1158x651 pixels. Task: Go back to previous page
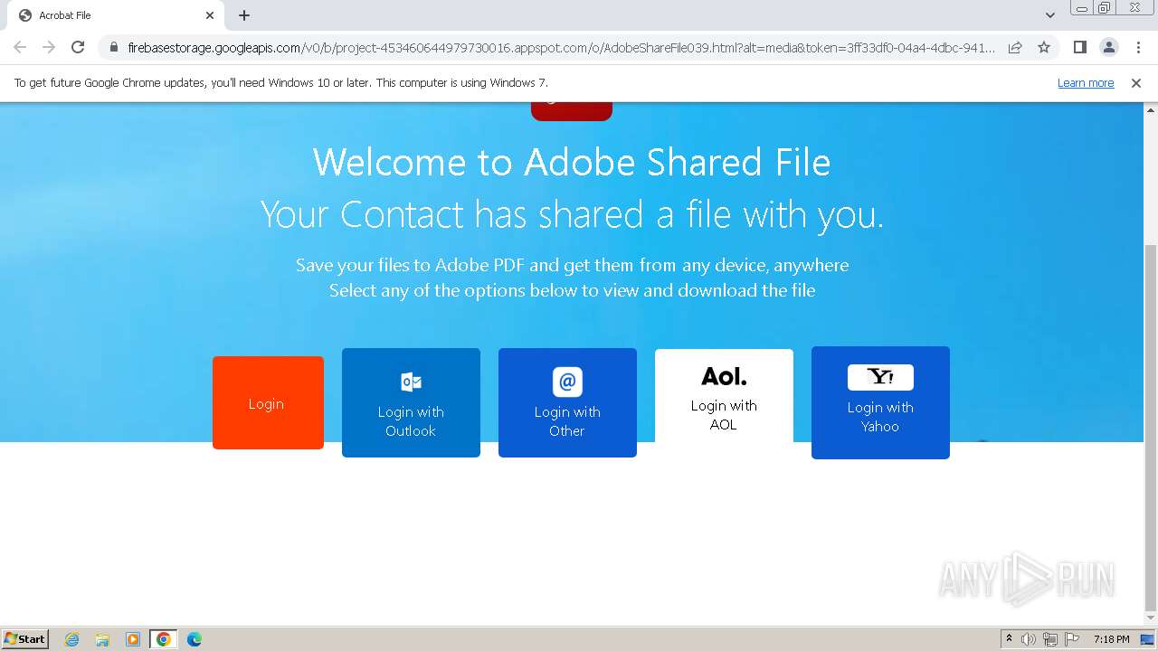[x=20, y=47]
